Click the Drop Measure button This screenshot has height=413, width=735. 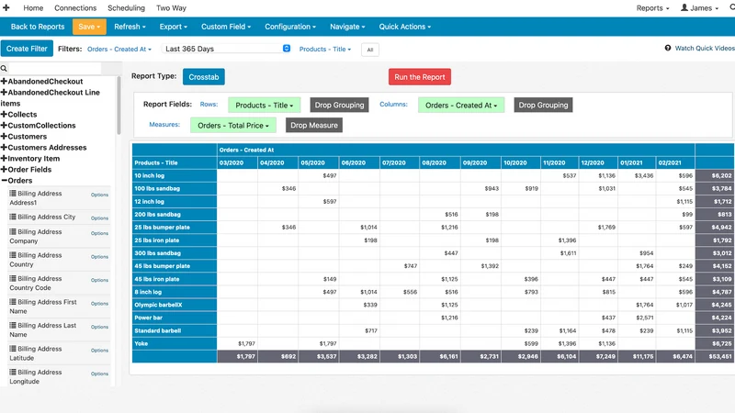314,125
